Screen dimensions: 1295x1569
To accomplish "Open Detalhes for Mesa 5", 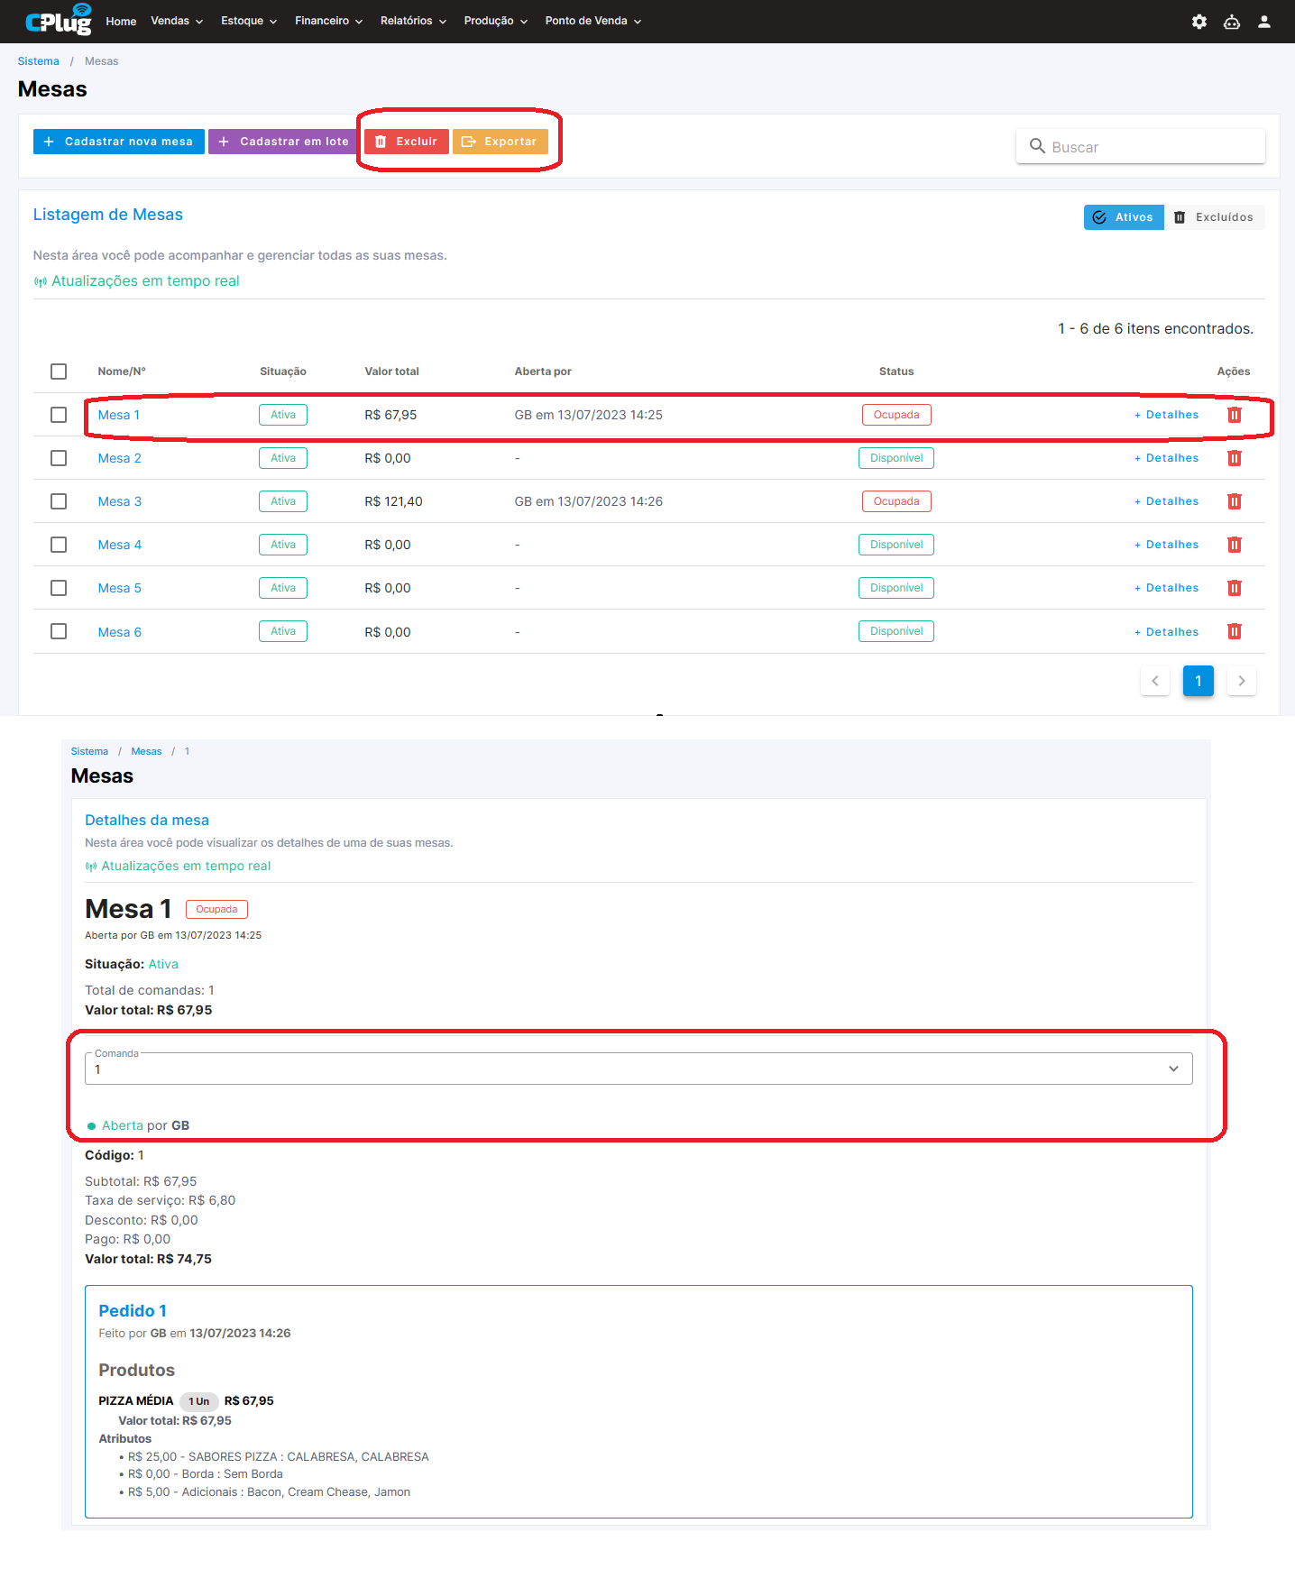I will [1166, 588].
